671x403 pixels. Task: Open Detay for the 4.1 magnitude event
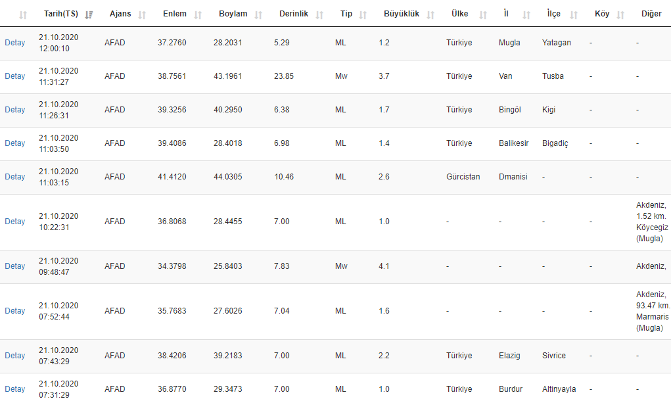coord(14,266)
